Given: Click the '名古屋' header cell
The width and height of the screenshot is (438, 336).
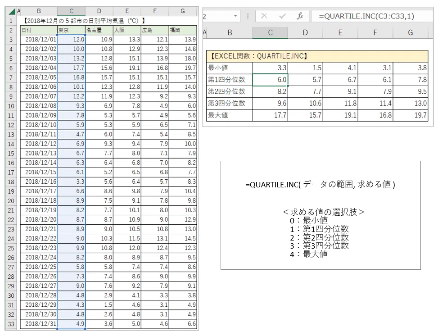Looking at the screenshot, I should [99, 30].
